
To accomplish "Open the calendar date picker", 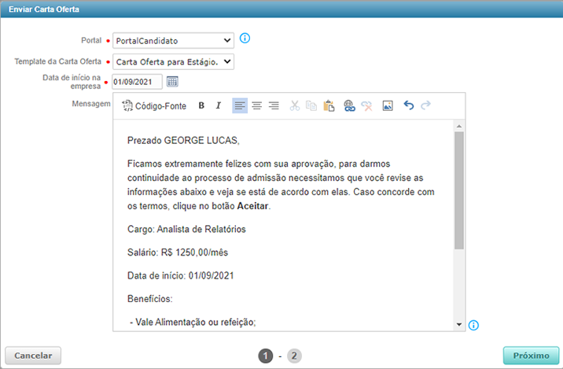I will [172, 81].
